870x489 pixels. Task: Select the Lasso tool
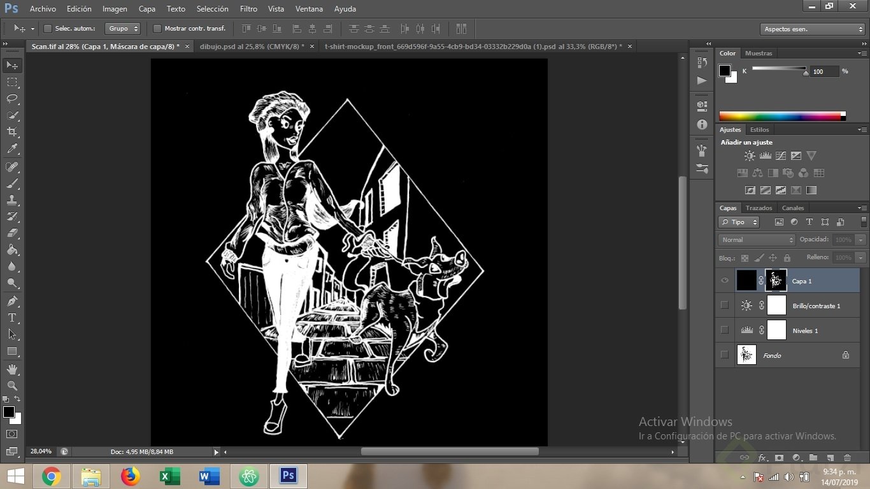12,99
